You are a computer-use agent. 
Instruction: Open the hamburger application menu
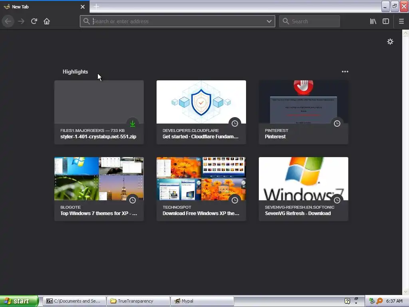click(401, 21)
